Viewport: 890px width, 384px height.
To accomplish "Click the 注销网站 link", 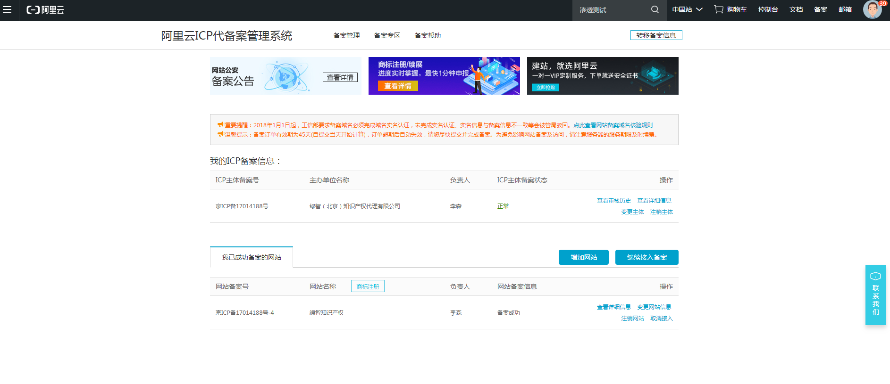I will 632,319.
